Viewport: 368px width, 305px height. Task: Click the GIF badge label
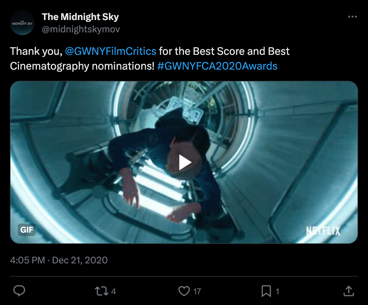coord(27,230)
